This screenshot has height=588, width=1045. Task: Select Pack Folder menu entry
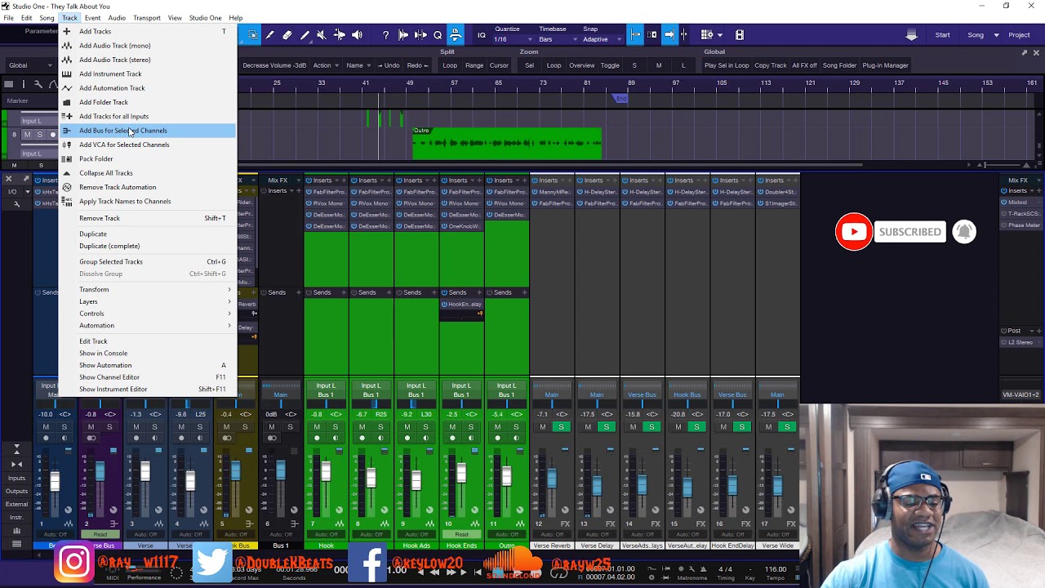[148, 158]
